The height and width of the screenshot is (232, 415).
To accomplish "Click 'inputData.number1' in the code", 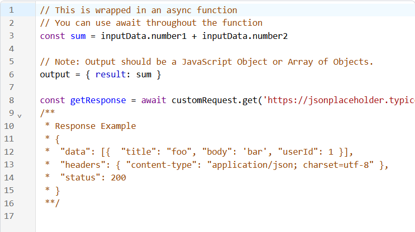I will click(x=144, y=36).
